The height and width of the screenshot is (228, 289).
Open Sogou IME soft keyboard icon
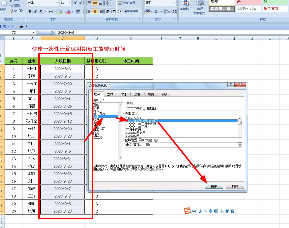216,211
